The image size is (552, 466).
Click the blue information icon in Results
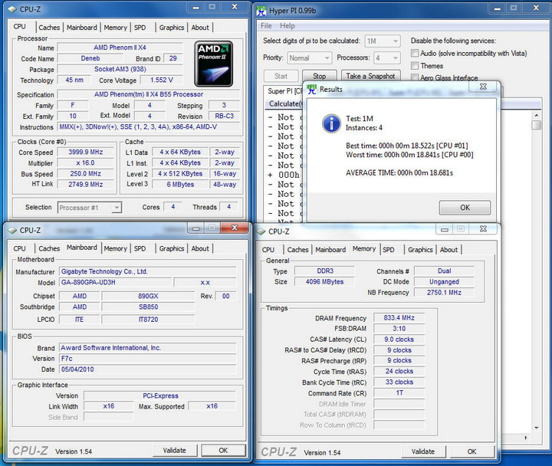click(x=331, y=123)
